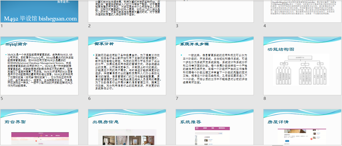The height and width of the screenshot is (146, 342).
Task: Click slide number label 5
Action: [2, 98]
